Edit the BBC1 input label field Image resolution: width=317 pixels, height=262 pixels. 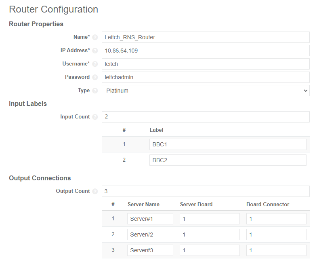pyautogui.click(x=228, y=145)
